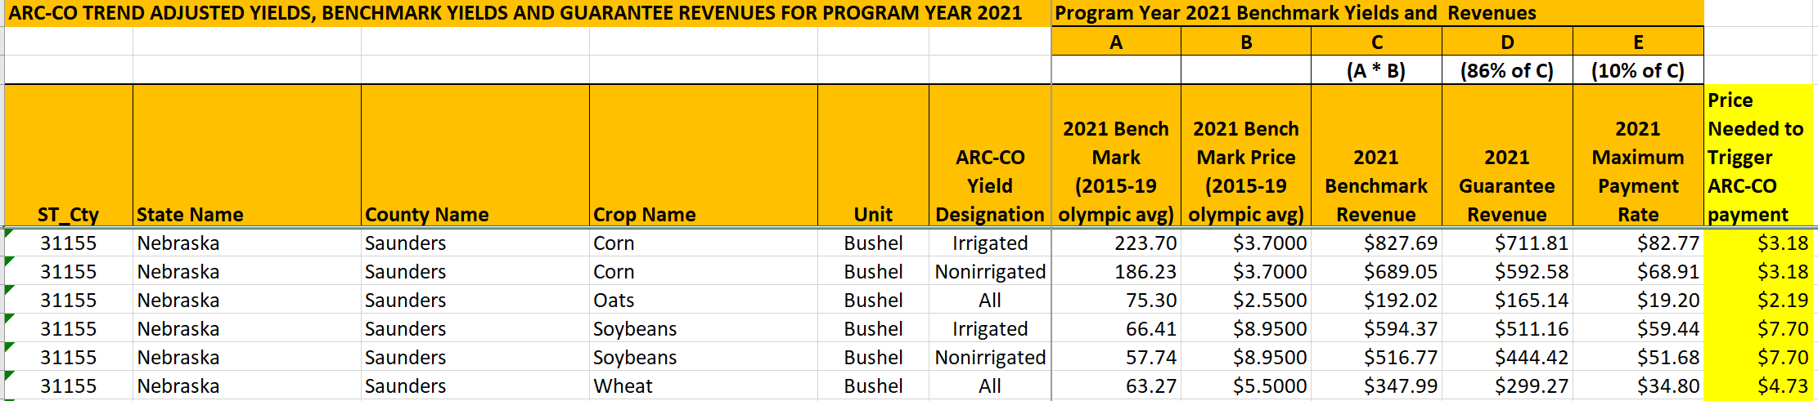Screen dimensions: 1818x401
Task: Click the Wheat crop name cell
Action: (623, 386)
